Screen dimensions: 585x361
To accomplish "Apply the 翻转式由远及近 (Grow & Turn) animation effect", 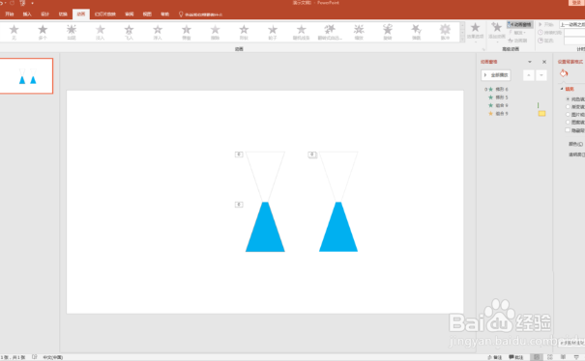I will click(x=330, y=33).
